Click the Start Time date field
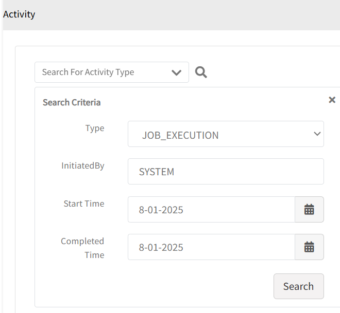 (211, 209)
